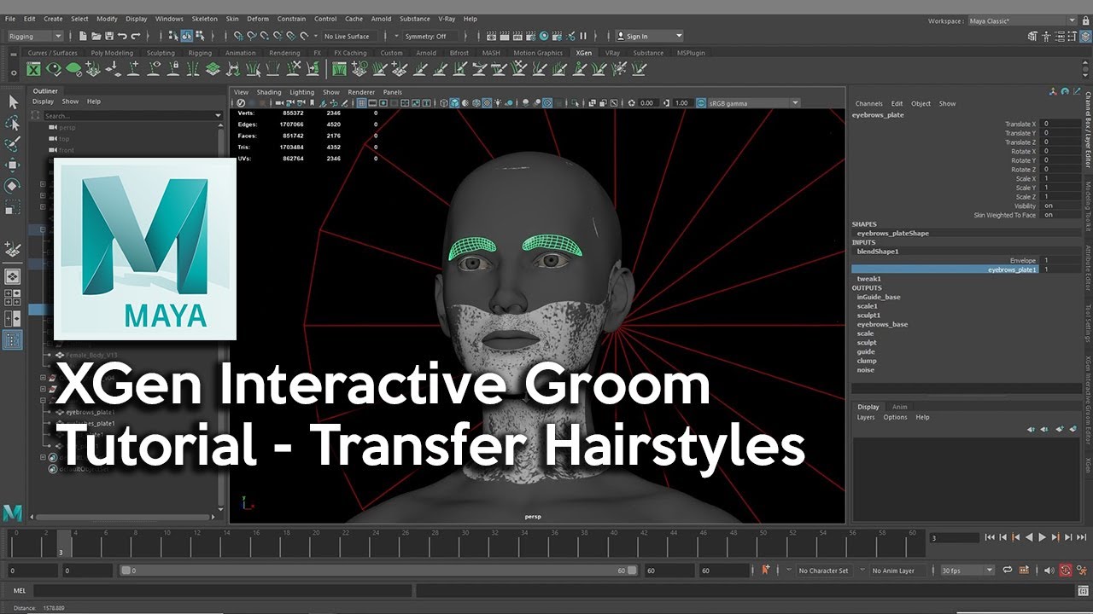Open the Deform menu
This screenshot has width=1093, height=614.
pyautogui.click(x=257, y=19)
